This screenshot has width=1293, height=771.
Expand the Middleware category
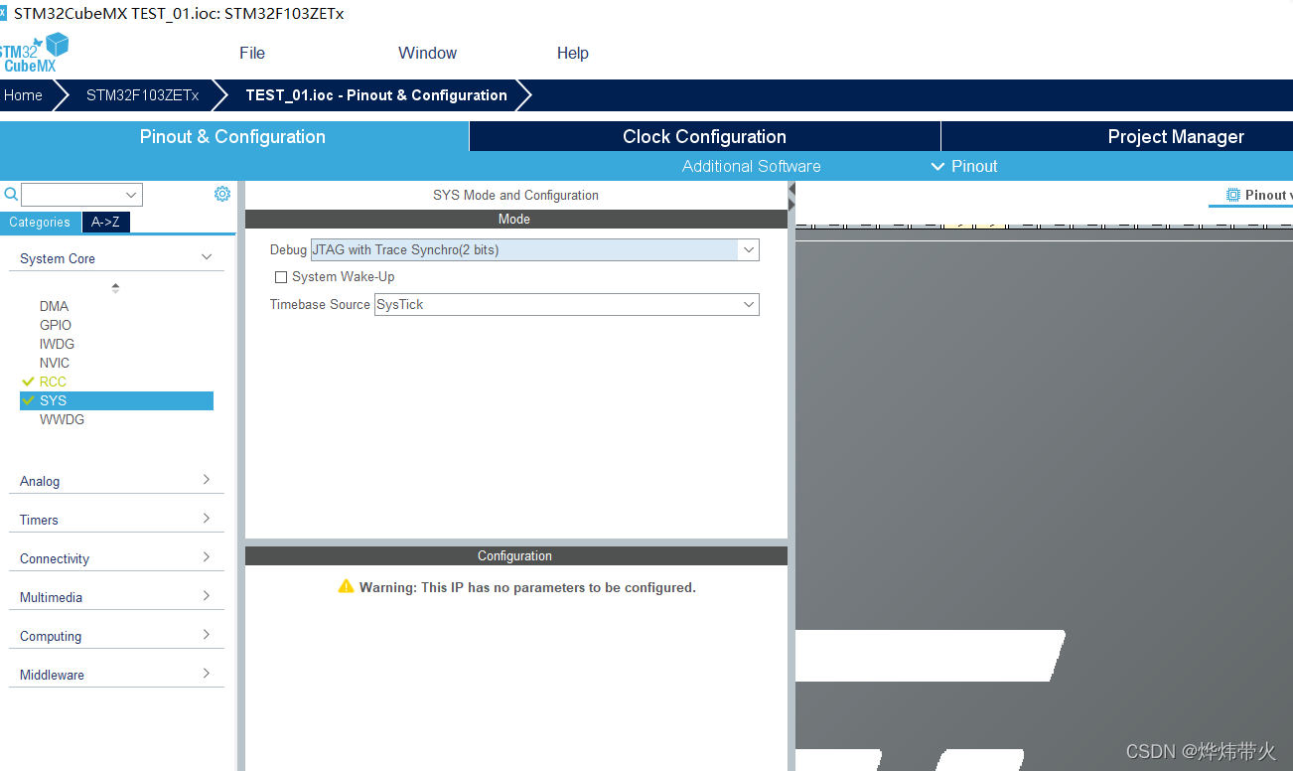(x=207, y=674)
